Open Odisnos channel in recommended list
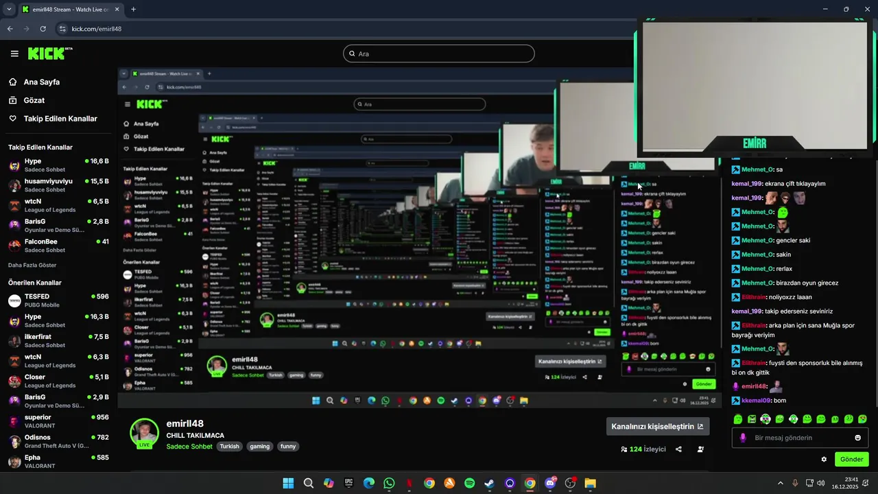The image size is (878, 494). (x=58, y=441)
